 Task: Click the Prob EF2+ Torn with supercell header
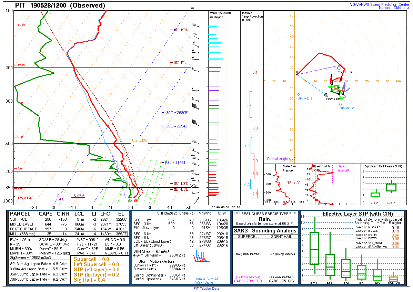click(379, 219)
